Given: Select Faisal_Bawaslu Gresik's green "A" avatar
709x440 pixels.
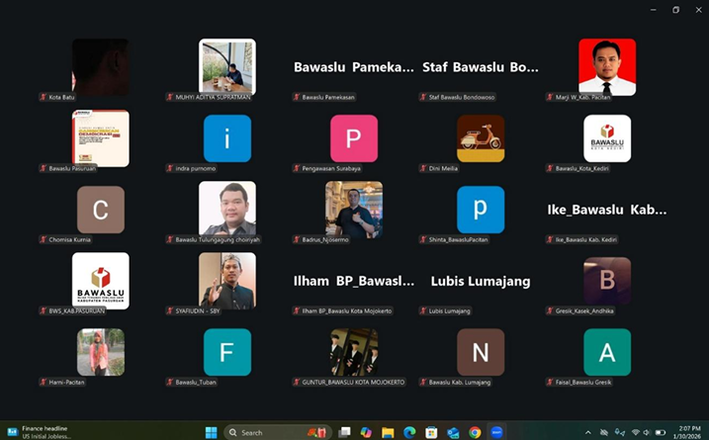Looking at the screenshot, I should [607, 352].
